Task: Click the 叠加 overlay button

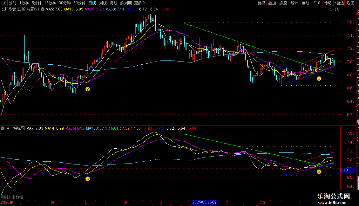Action: point(272,3)
